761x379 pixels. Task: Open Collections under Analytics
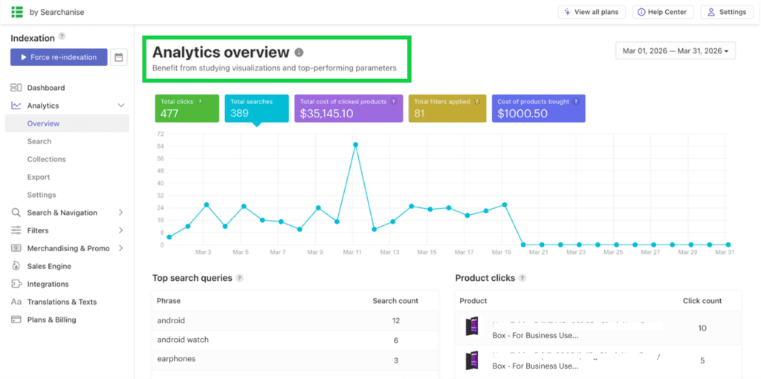click(x=47, y=159)
